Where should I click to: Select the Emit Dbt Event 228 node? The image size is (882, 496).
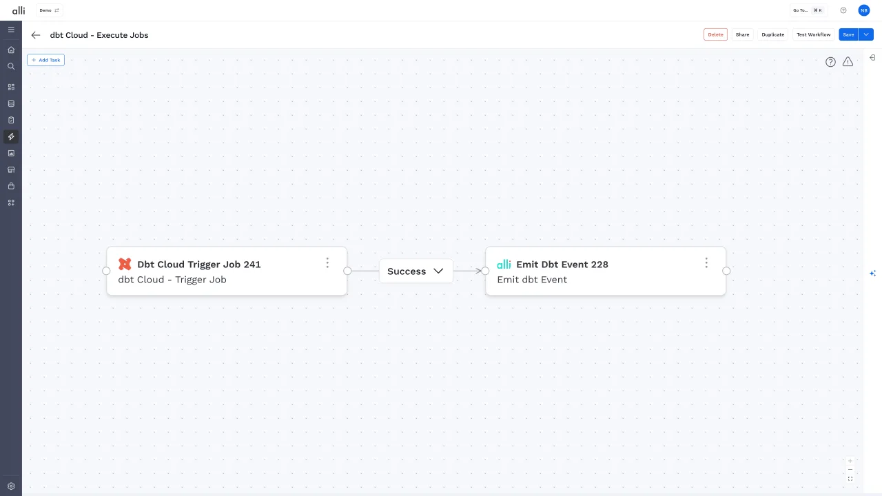click(x=606, y=271)
